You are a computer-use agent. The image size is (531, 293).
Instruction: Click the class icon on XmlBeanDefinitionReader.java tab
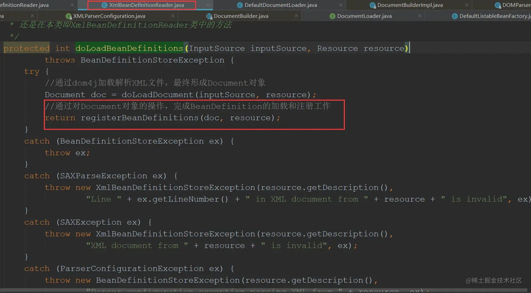click(x=104, y=5)
